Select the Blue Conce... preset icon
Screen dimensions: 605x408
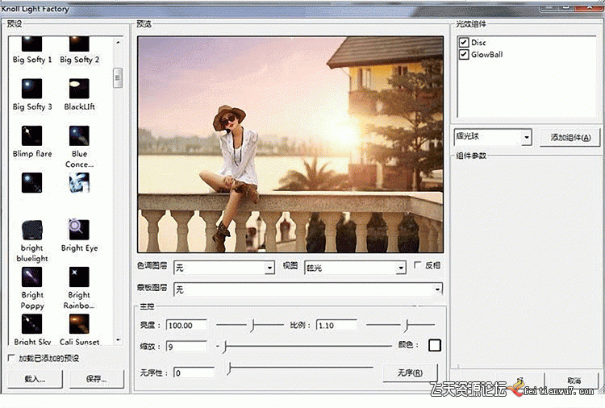79,135
